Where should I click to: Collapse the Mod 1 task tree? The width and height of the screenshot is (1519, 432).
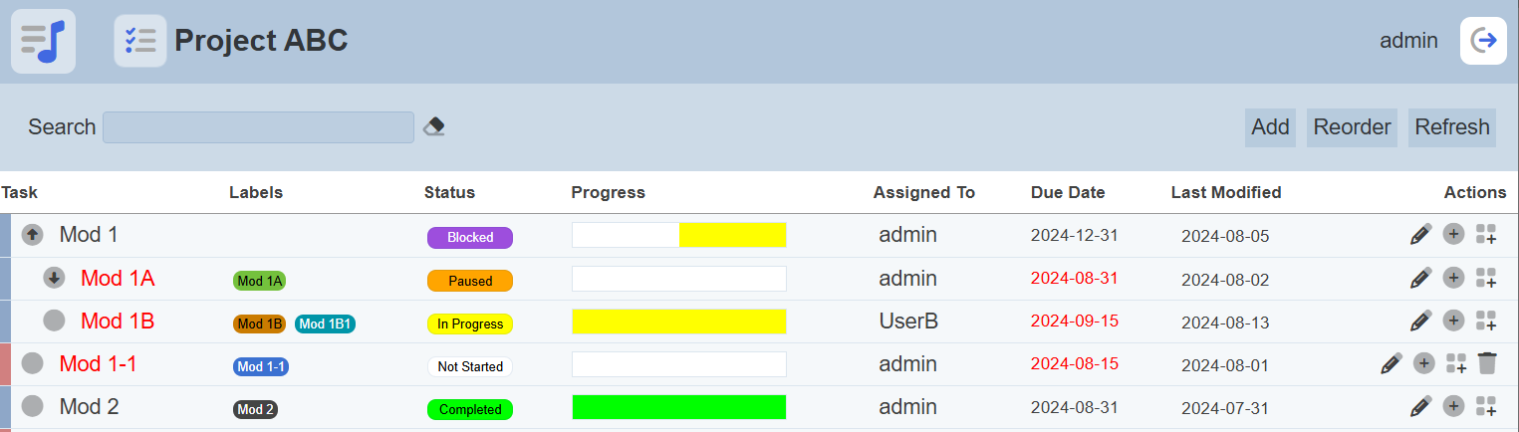pyautogui.click(x=33, y=235)
